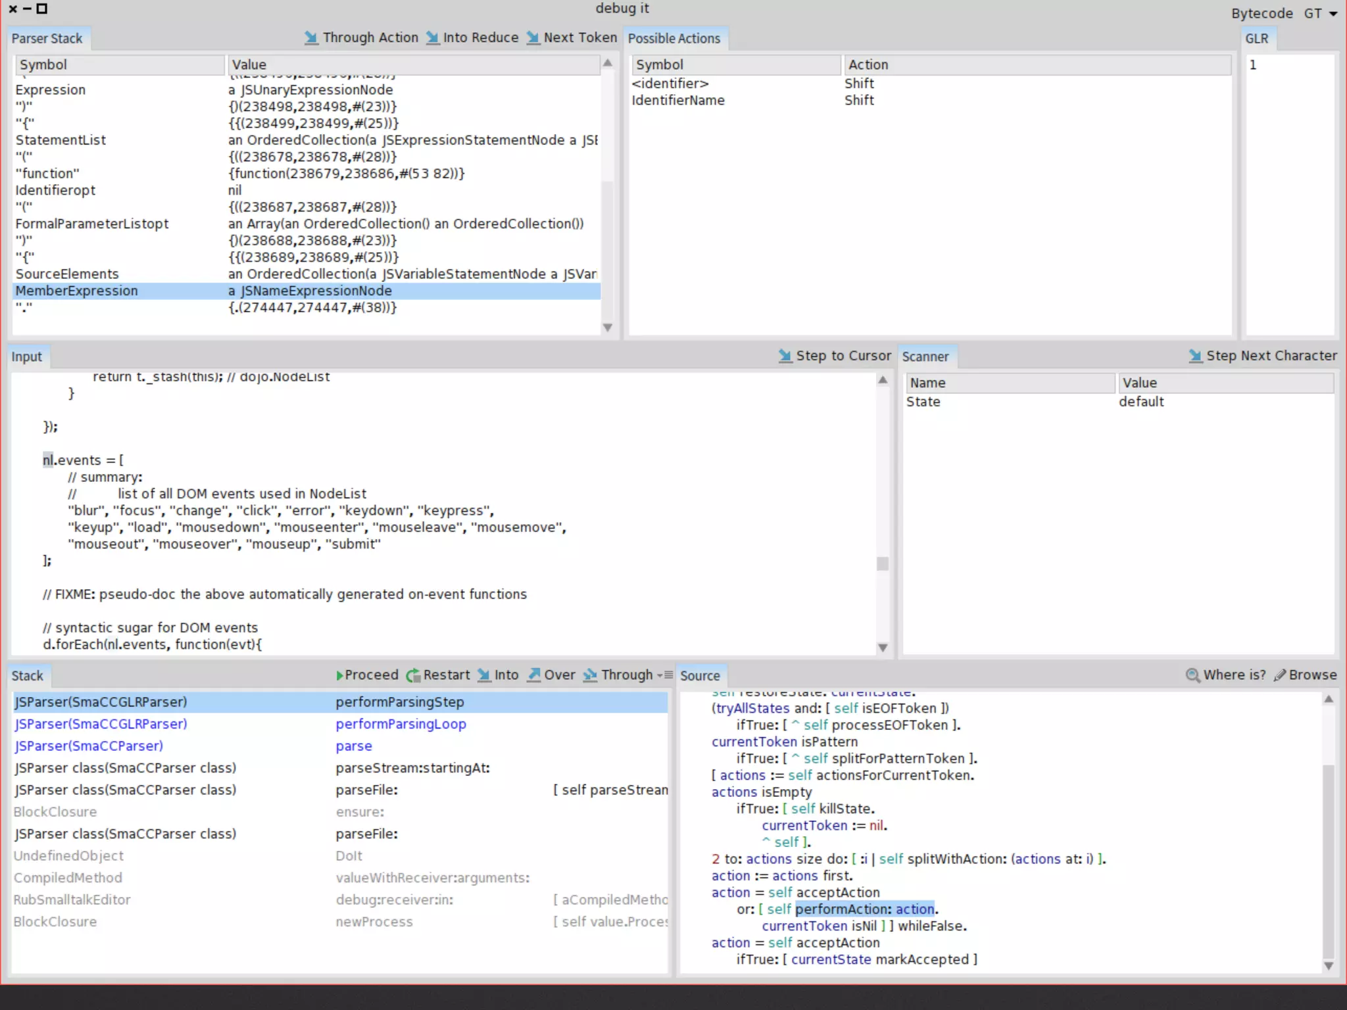Click Parser Stack scroll up arrow
The width and height of the screenshot is (1347, 1010).
pyautogui.click(x=608, y=63)
